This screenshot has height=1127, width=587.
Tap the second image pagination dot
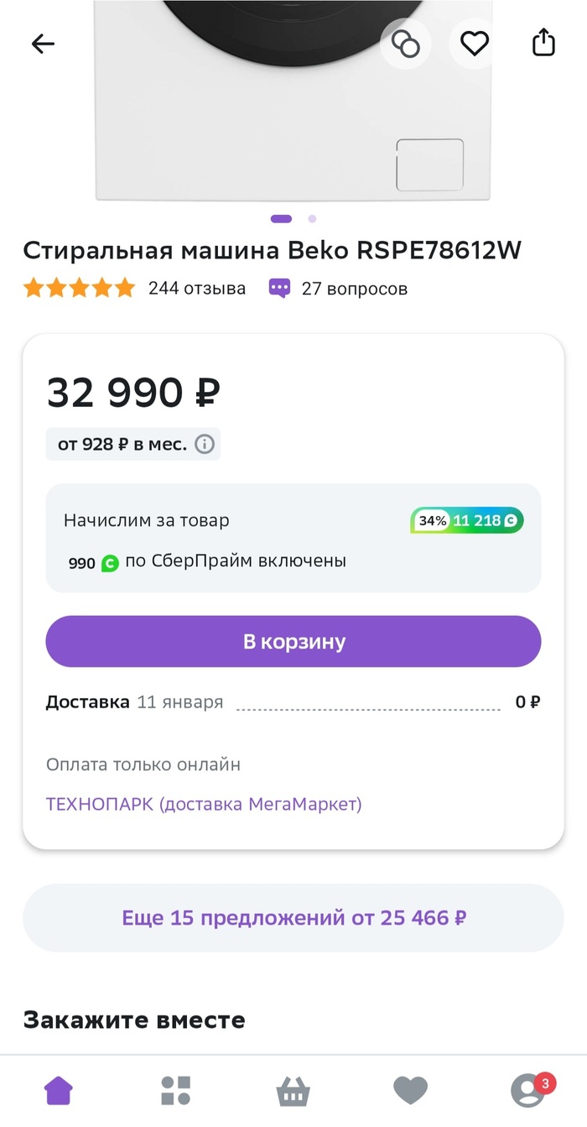312,219
